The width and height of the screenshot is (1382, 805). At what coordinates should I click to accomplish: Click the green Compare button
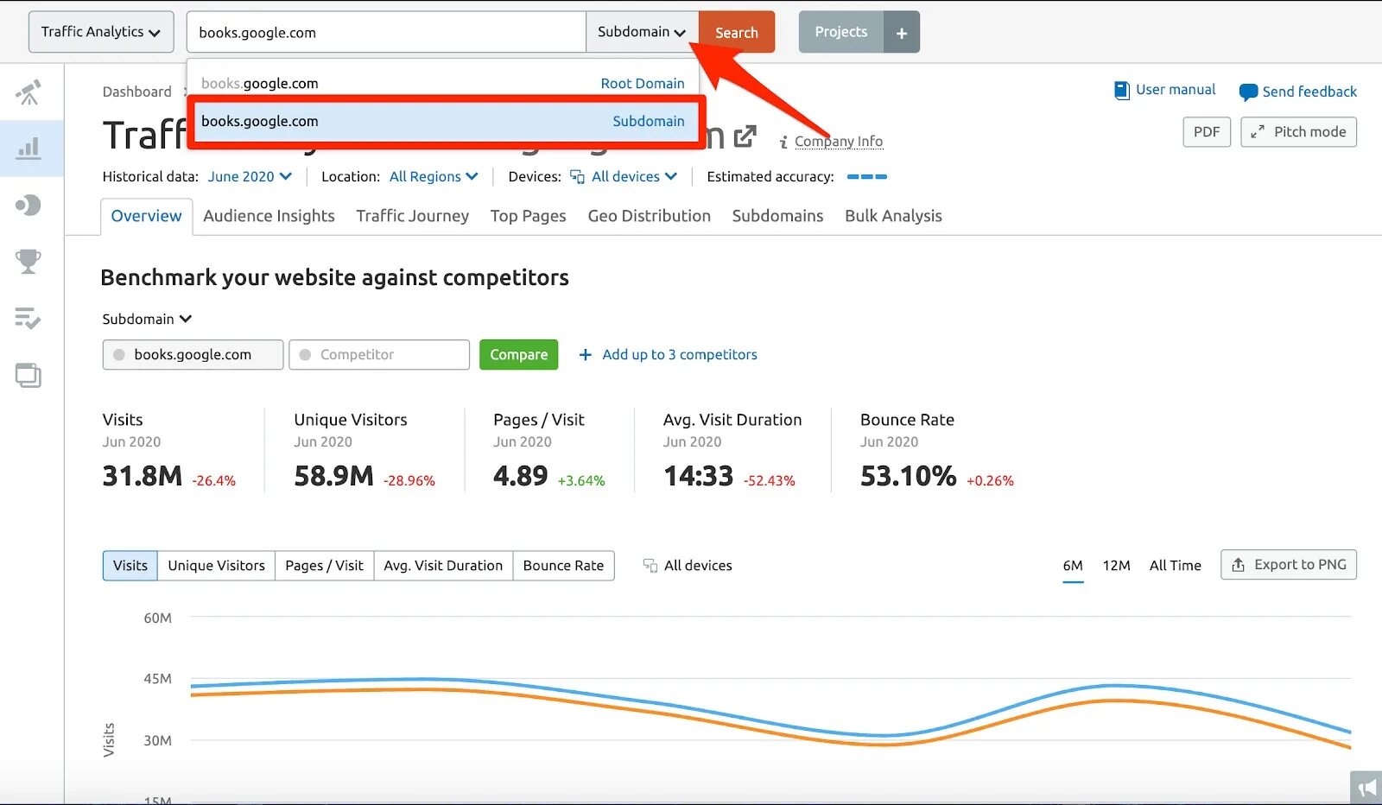click(x=518, y=355)
